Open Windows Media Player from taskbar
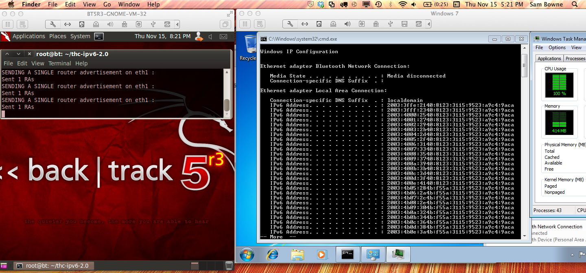 pyautogui.click(x=322, y=254)
